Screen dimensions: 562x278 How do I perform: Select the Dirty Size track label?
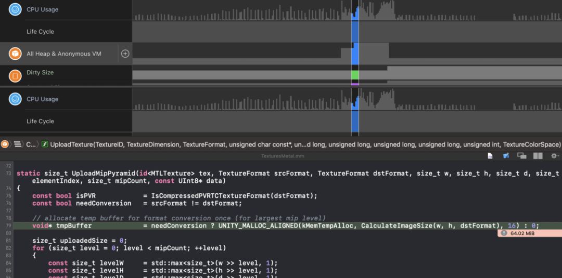[x=40, y=72]
